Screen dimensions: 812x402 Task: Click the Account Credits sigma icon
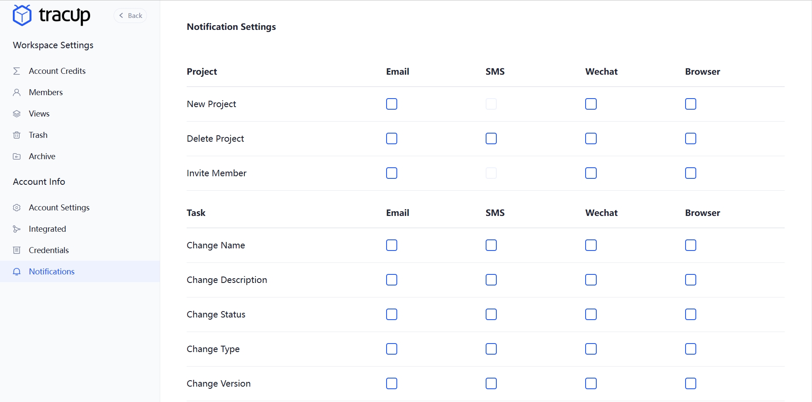click(x=17, y=71)
